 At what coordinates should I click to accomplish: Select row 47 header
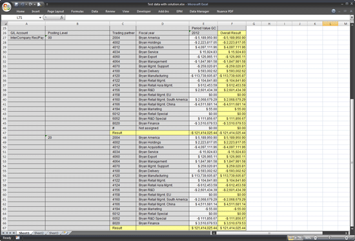[x=5, y=133]
